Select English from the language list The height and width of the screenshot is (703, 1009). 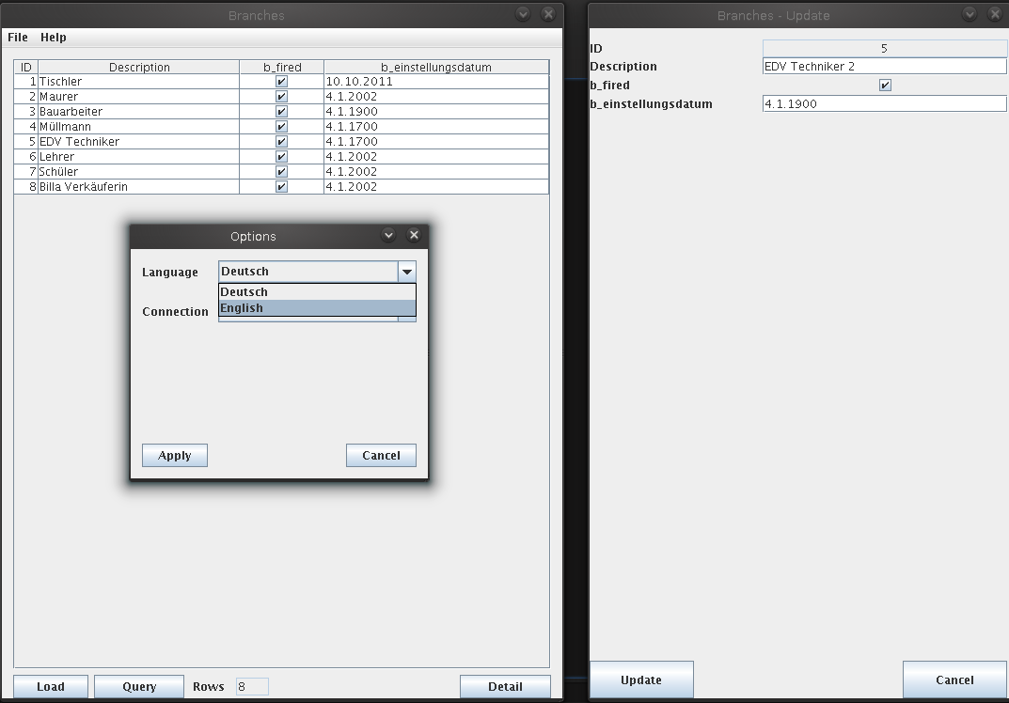pos(317,308)
